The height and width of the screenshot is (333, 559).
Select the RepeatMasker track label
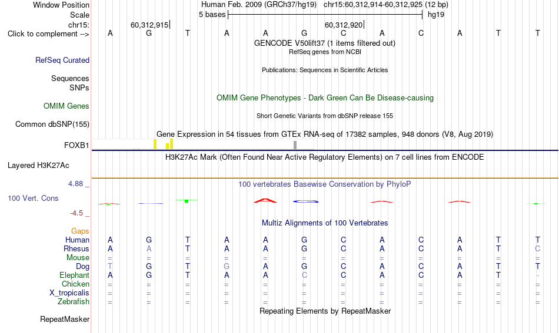click(65, 319)
